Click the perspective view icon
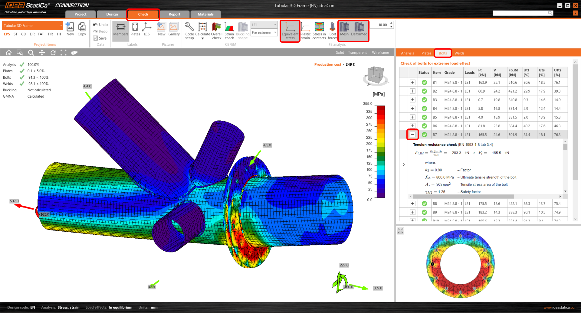Screen dimensions: 581x313 coord(74,53)
